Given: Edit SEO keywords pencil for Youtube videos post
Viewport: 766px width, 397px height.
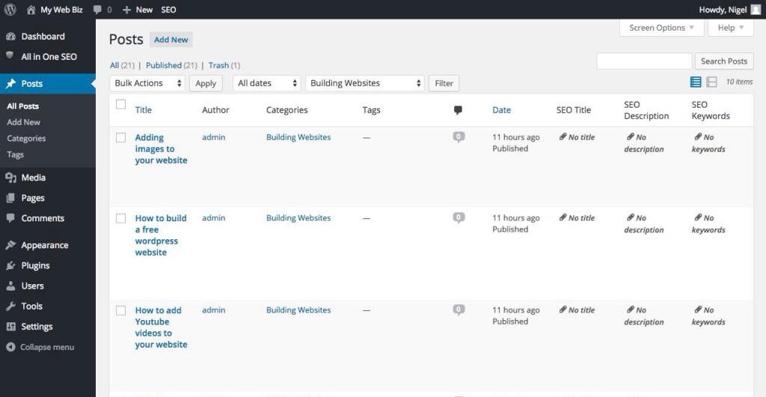Looking at the screenshot, I should (698, 310).
